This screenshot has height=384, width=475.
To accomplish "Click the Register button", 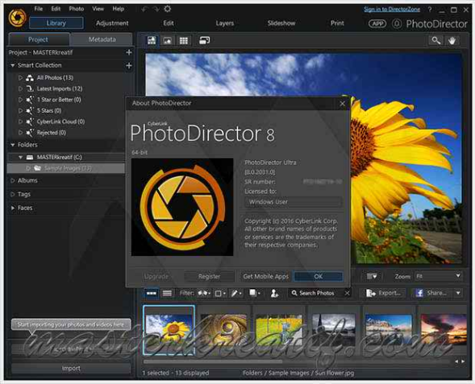I will tap(209, 276).
